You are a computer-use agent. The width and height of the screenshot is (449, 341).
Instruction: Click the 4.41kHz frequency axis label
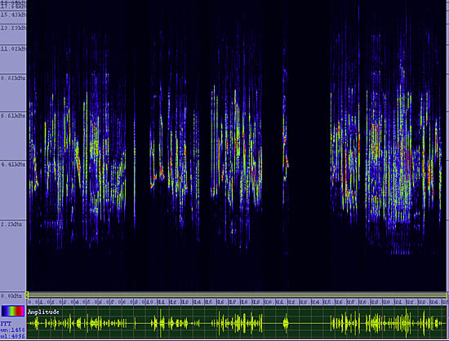(13, 164)
